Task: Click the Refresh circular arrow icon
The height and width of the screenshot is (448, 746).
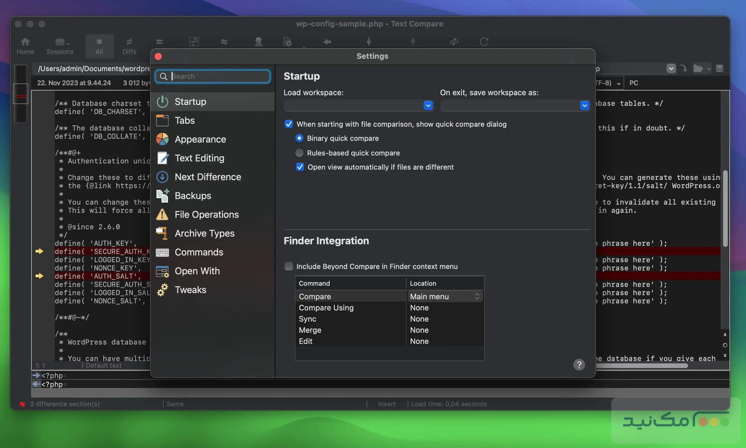Action: (x=484, y=42)
